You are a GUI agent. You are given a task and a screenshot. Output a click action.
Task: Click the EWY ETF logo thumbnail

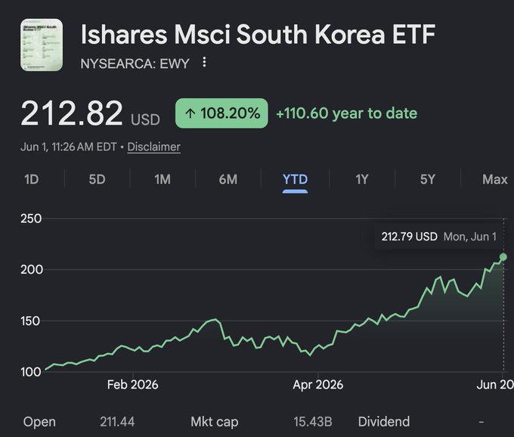[x=42, y=45]
